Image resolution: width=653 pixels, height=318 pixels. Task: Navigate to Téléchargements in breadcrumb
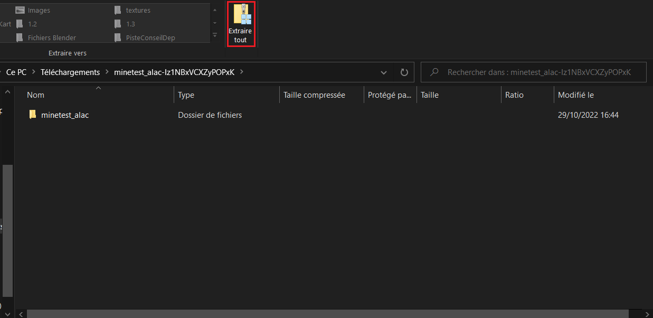tap(70, 72)
